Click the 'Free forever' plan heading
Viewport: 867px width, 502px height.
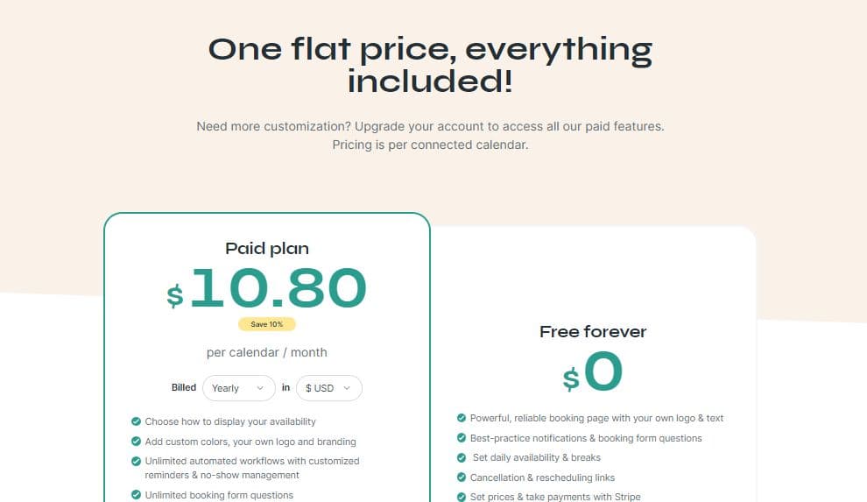[593, 332]
